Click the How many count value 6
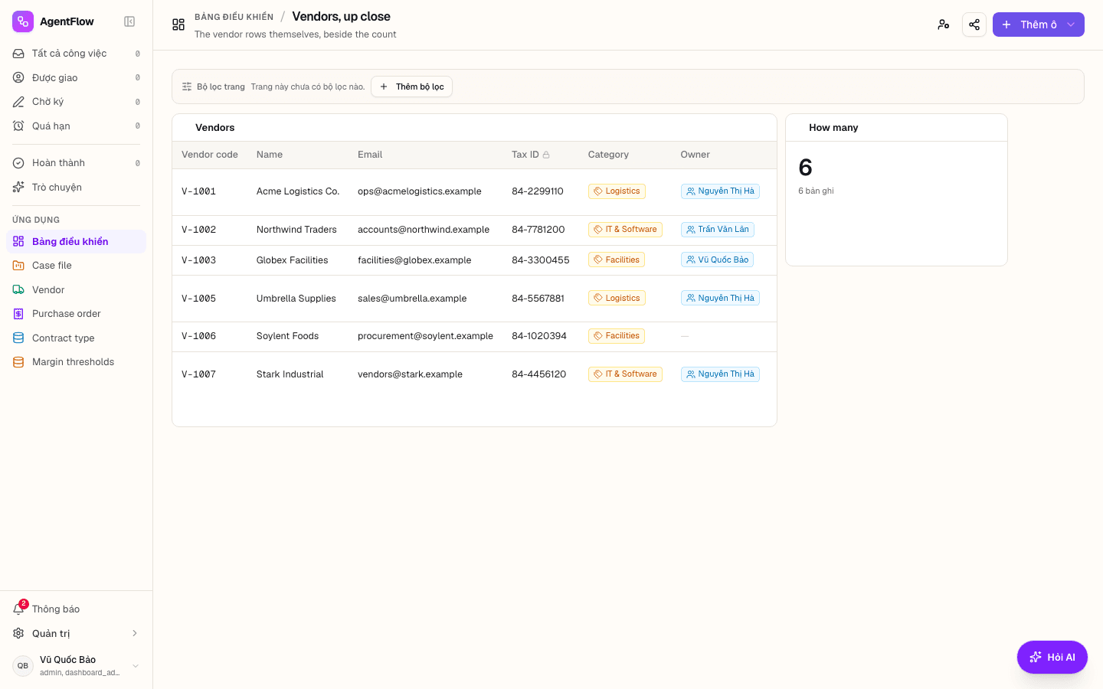 pos(805,168)
